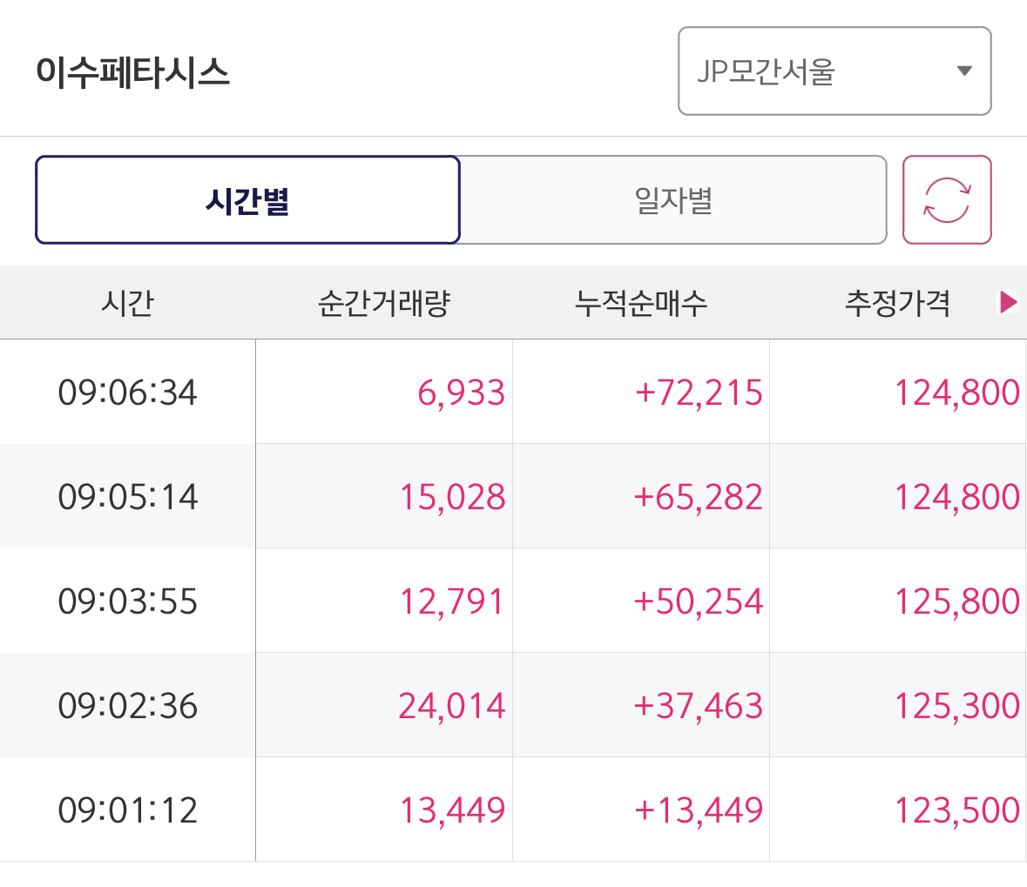Click the 123,500 estimated price cell

(x=956, y=810)
